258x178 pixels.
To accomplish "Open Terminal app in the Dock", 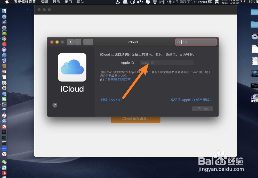I will tap(4, 132).
